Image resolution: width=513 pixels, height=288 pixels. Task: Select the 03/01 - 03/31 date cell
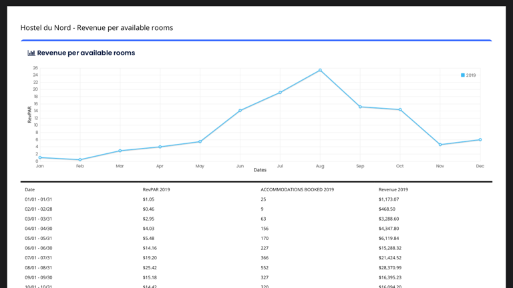click(x=38, y=219)
